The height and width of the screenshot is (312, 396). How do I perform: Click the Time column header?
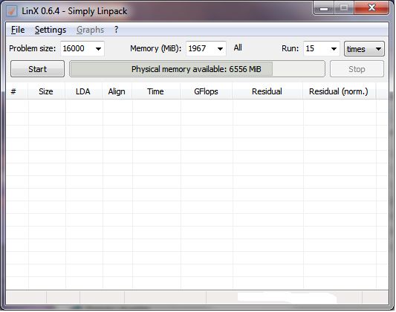(x=156, y=91)
